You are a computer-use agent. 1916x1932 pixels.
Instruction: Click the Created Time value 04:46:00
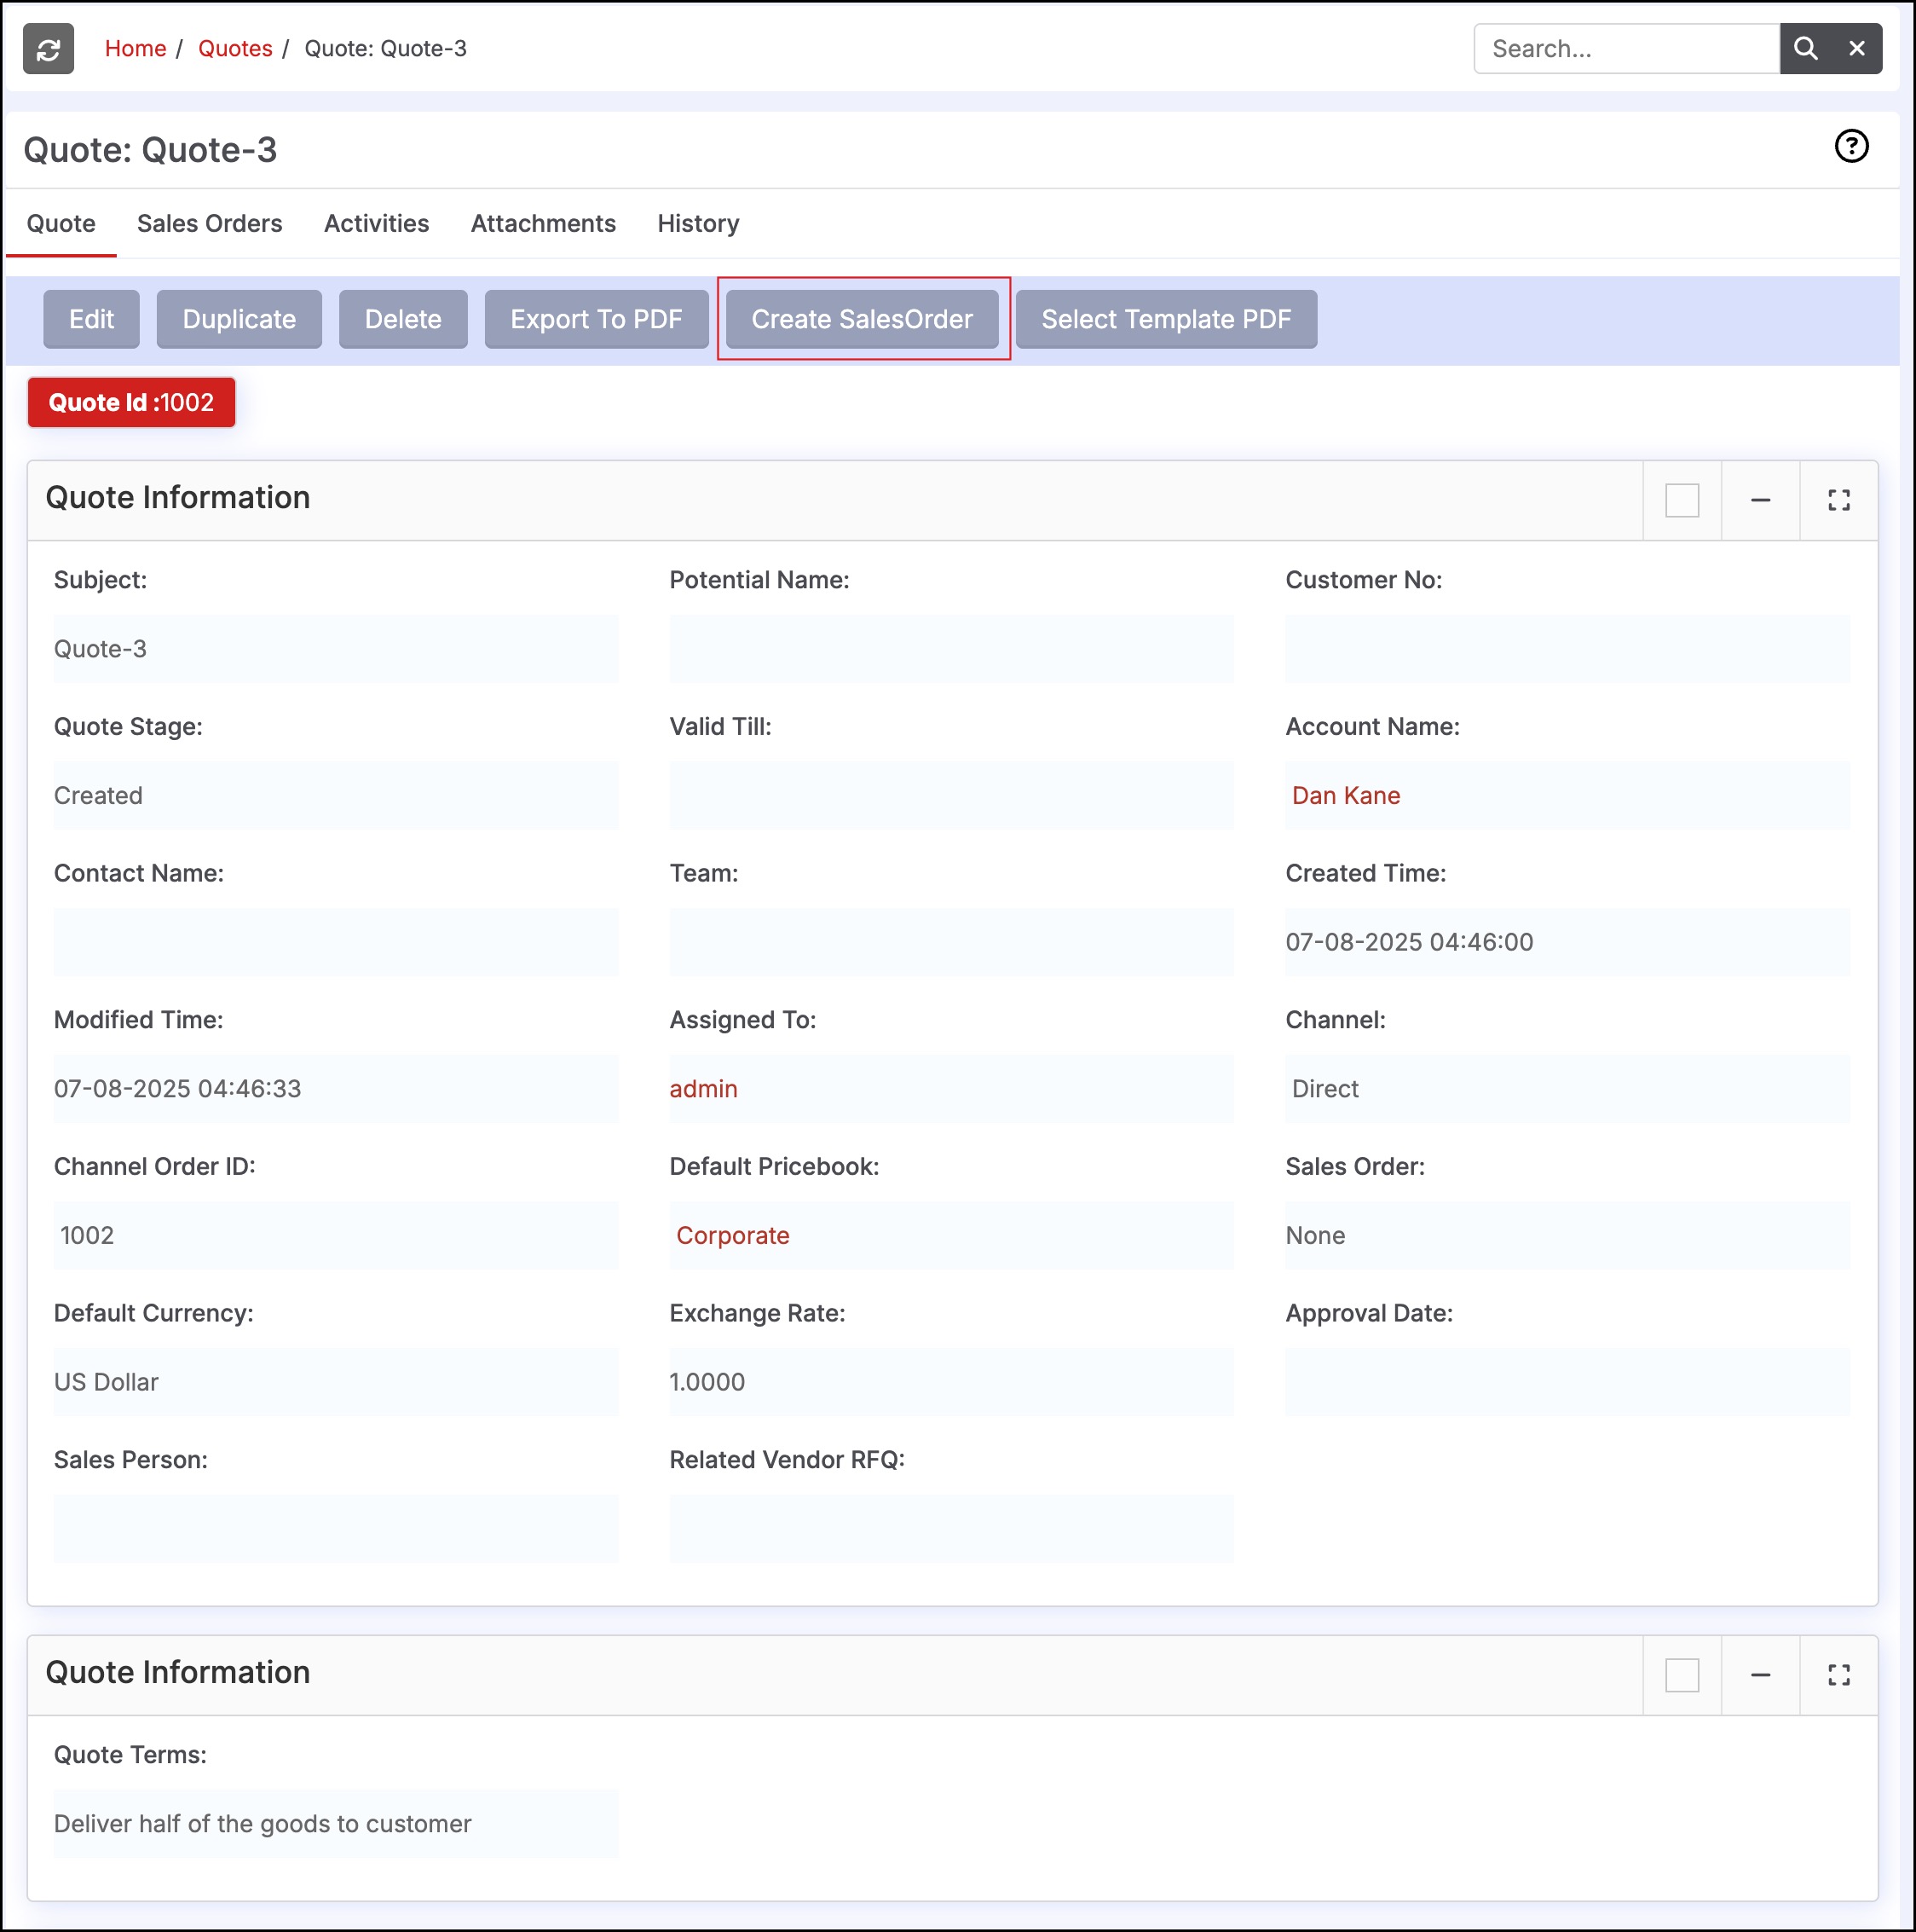click(x=1408, y=942)
